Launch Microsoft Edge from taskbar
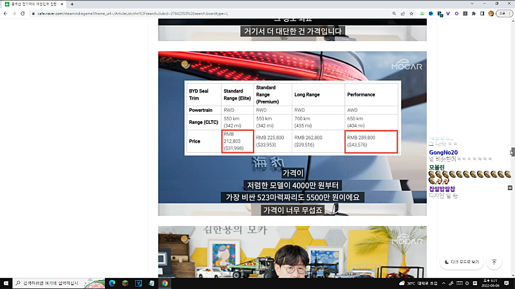The height and width of the screenshot is (289, 515). (x=112, y=283)
